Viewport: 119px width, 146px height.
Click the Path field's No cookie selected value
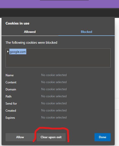pos(54,96)
